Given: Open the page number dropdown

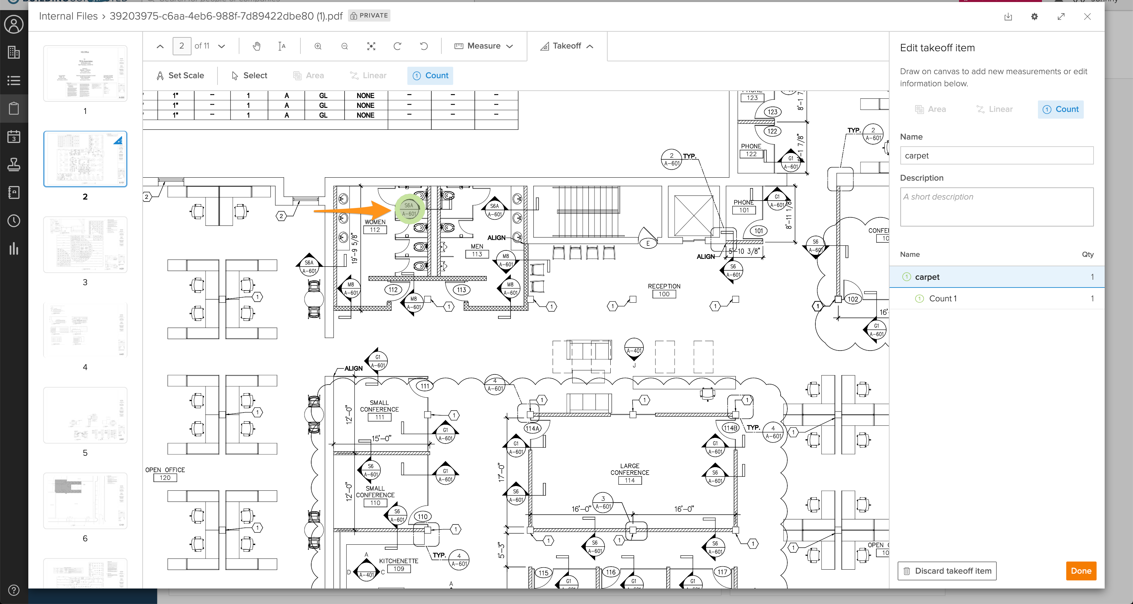Looking at the screenshot, I should pos(222,46).
